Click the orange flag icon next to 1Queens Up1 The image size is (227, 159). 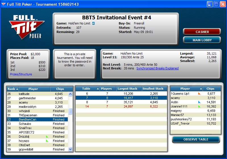click(199, 94)
